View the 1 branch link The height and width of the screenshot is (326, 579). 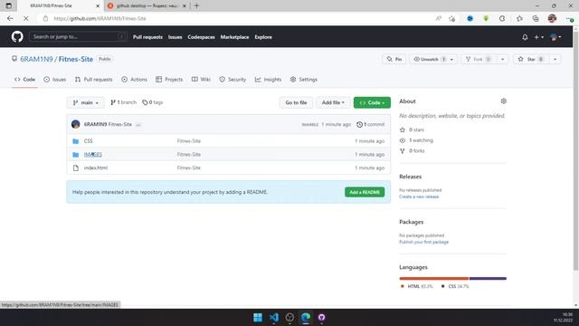click(123, 102)
